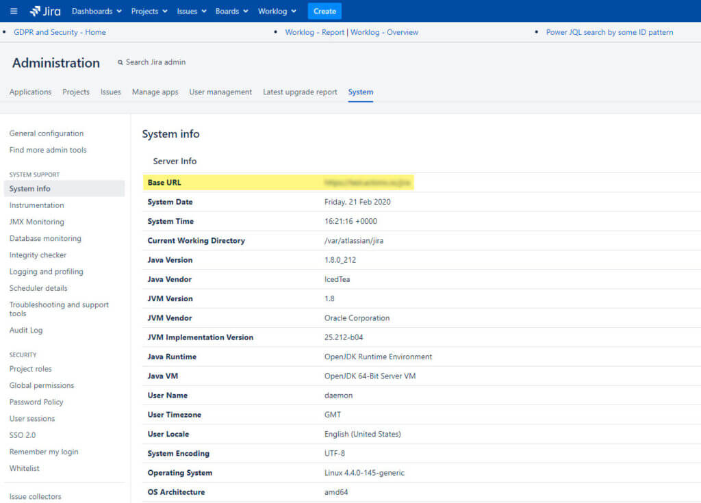The height and width of the screenshot is (503, 701).
Task: Open General configuration in sidebar
Action: [x=47, y=133]
